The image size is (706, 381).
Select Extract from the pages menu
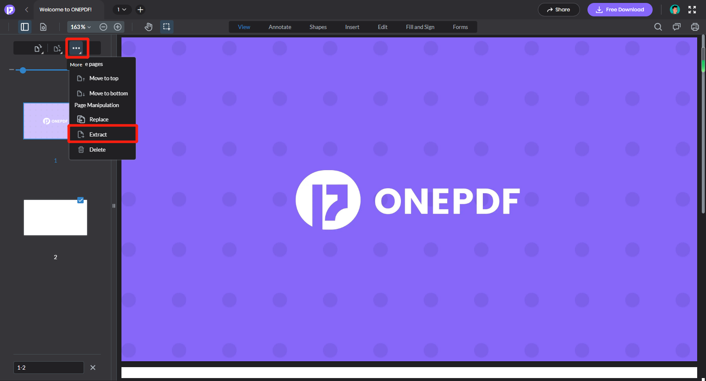point(102,134)
